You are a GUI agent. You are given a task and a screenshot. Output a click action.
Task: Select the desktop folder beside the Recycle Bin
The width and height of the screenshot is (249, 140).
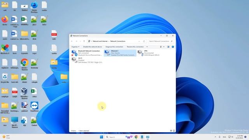coord(15,78)
